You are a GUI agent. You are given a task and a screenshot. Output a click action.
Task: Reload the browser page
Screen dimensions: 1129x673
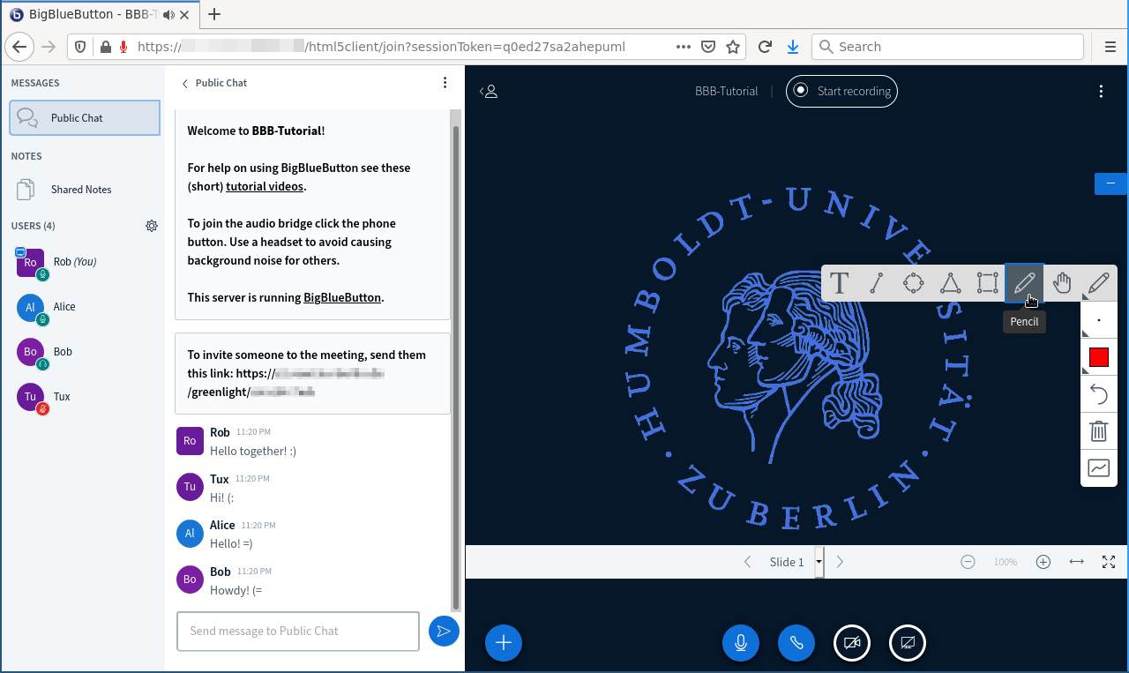pos(765,47)
